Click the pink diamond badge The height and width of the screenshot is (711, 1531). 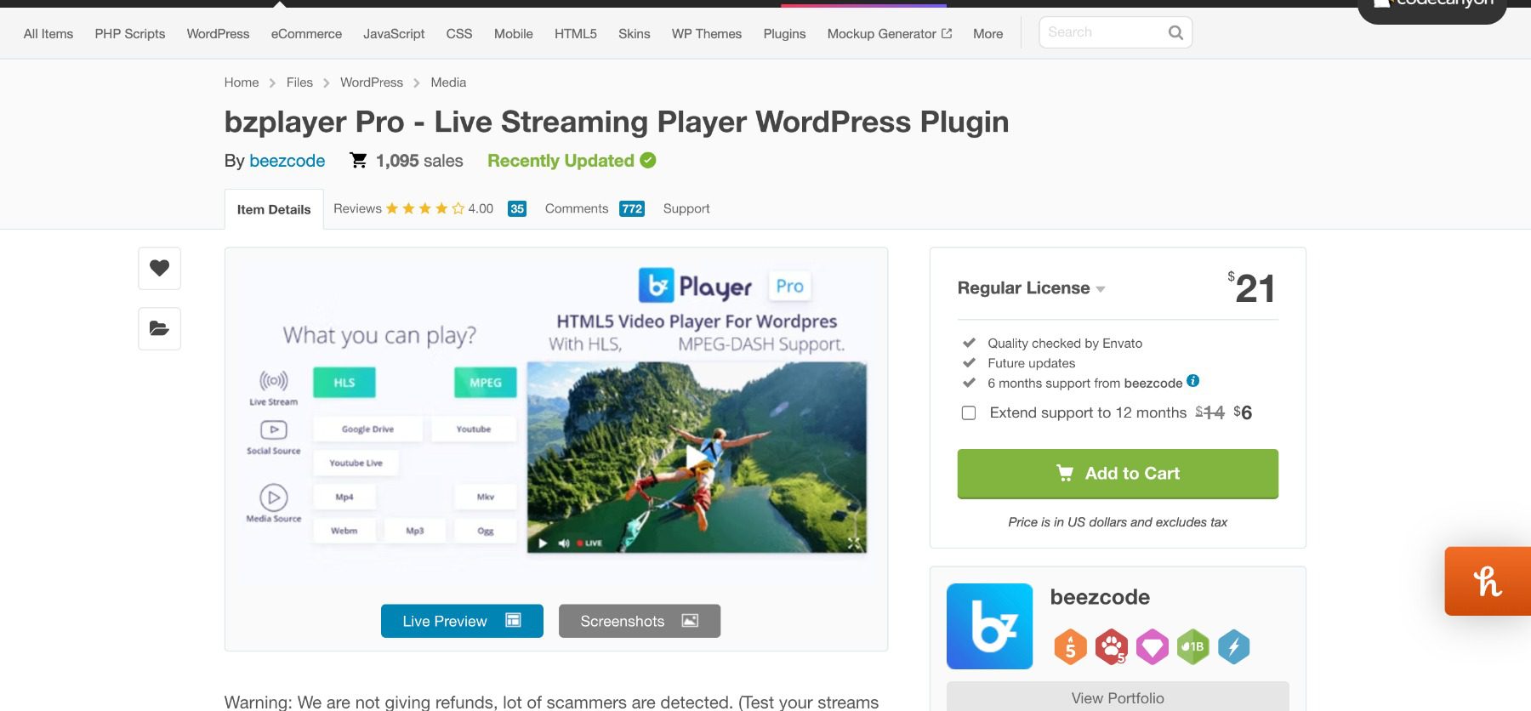tap(1153, 647)
